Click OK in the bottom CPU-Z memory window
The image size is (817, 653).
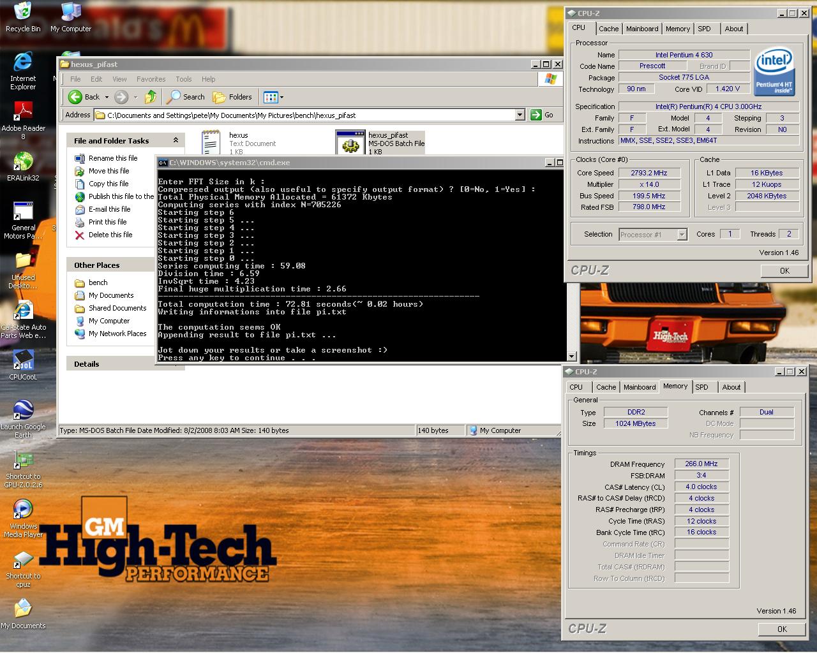(x=782, y=629)
